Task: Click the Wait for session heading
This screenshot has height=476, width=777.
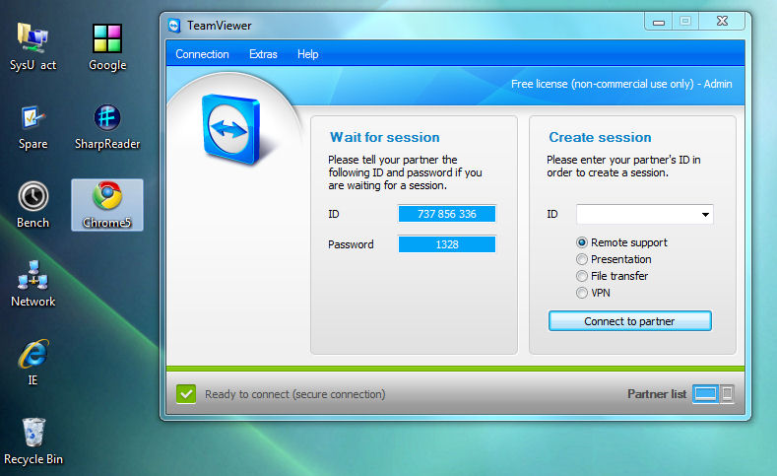Action: pos(384,137)
